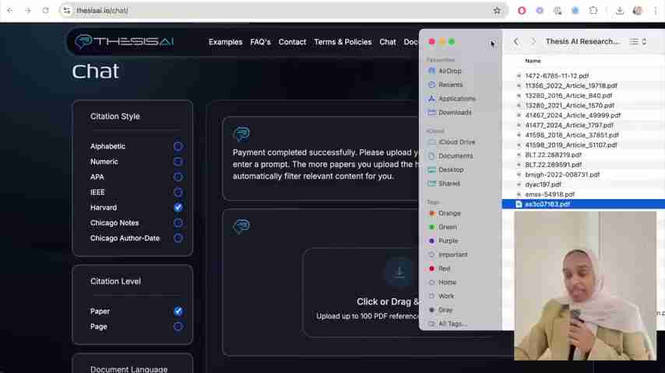Select Chicago Author-Date citation style
The height and width of the screenshot is (373, 665).
click(x=178, y=238)
